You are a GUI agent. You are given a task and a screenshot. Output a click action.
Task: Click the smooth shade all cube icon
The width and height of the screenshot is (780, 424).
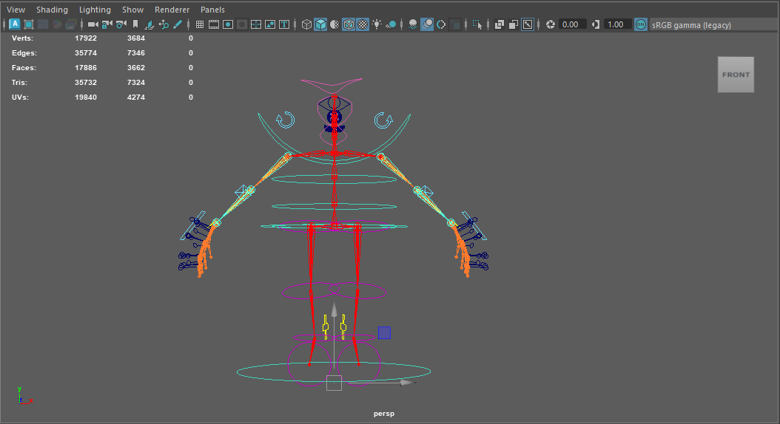pos(320,24)
